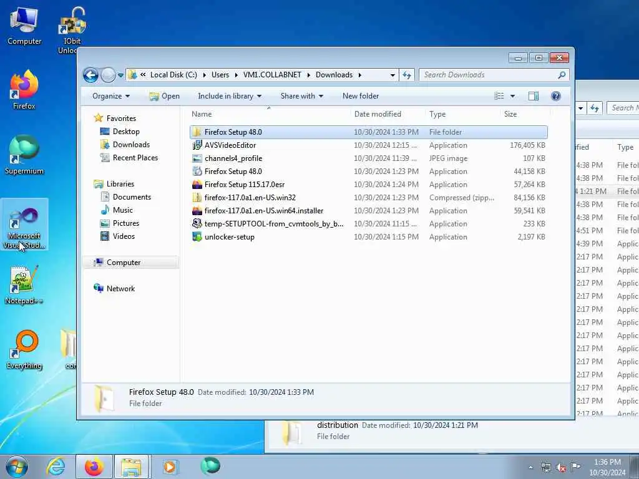Select the unlocker-setup application
639x479 pixels.
368,236
